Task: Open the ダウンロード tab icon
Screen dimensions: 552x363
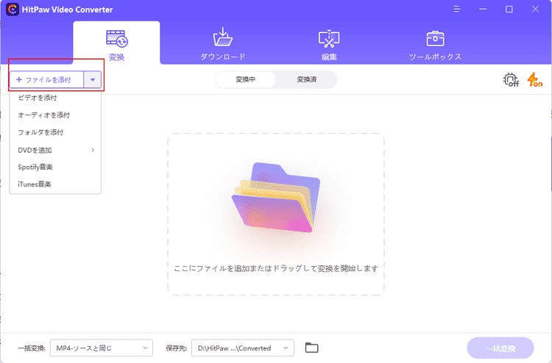Action: (x=222, y=37)
